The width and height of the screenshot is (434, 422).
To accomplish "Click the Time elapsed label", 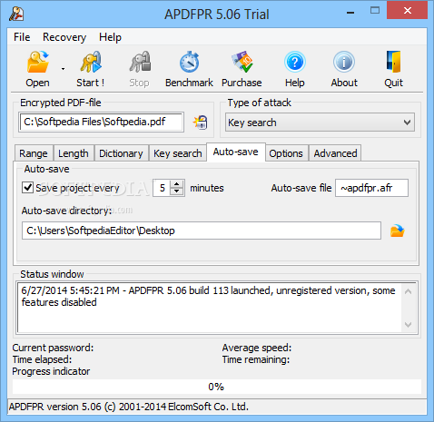I will 42,359.
